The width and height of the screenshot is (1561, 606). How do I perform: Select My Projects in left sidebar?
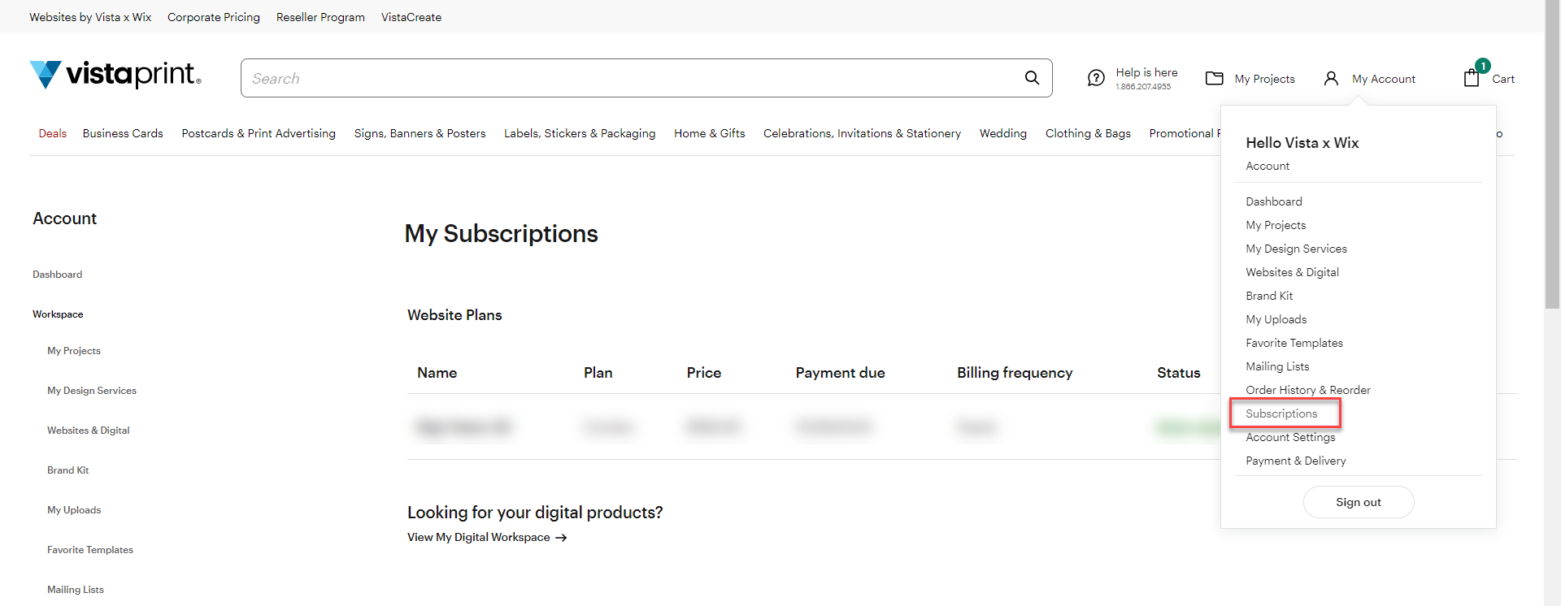74,351
